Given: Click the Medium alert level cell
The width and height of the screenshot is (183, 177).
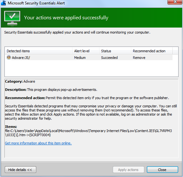Looking at the screenshot, I should pyautogui.click(x=80, y=58).
